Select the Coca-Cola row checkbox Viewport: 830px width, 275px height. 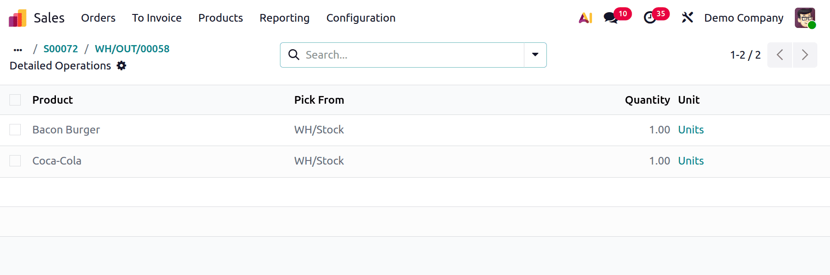(x=15, y=160)
